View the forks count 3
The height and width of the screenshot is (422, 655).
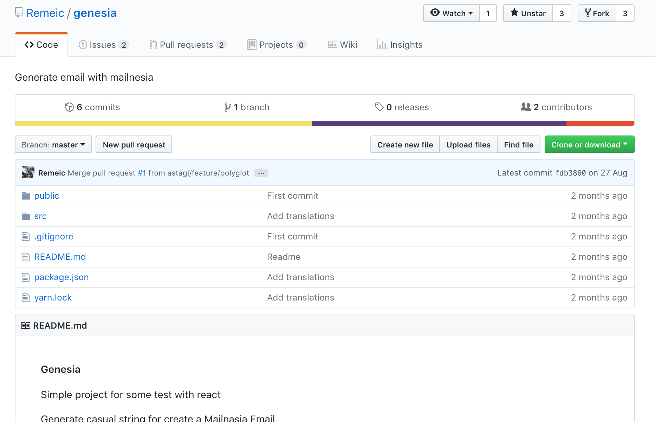pyautogui.click(x=625, y=13)
